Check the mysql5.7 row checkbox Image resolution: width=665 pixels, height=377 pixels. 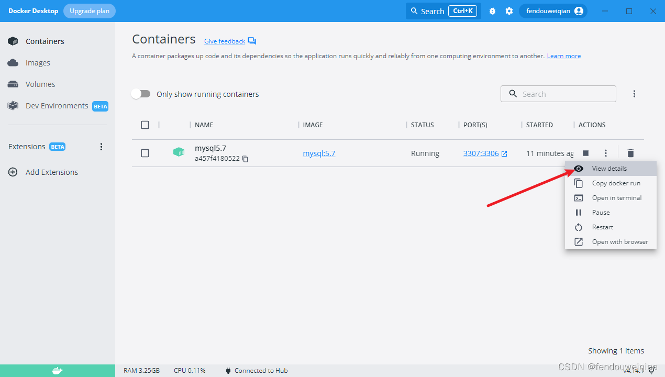coord(145,153)
